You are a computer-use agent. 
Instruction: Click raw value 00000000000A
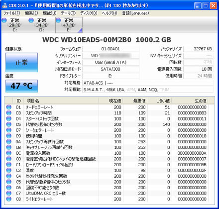pos(192,153)
